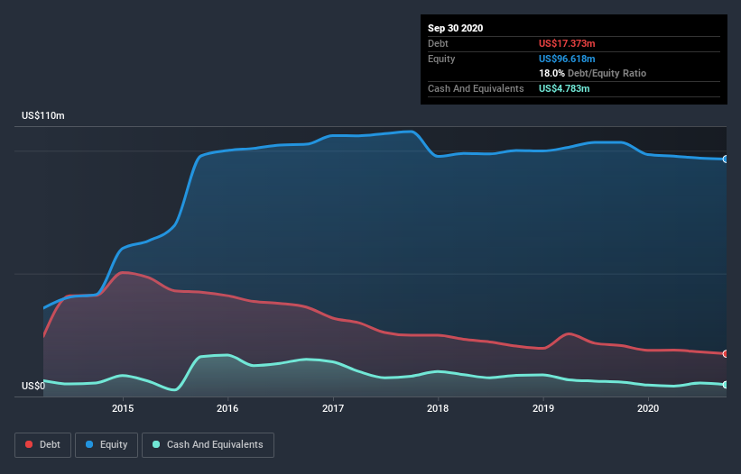
Task: Click the Sep 30 2020 tooltip date
Action: click(x=456, y=28)
